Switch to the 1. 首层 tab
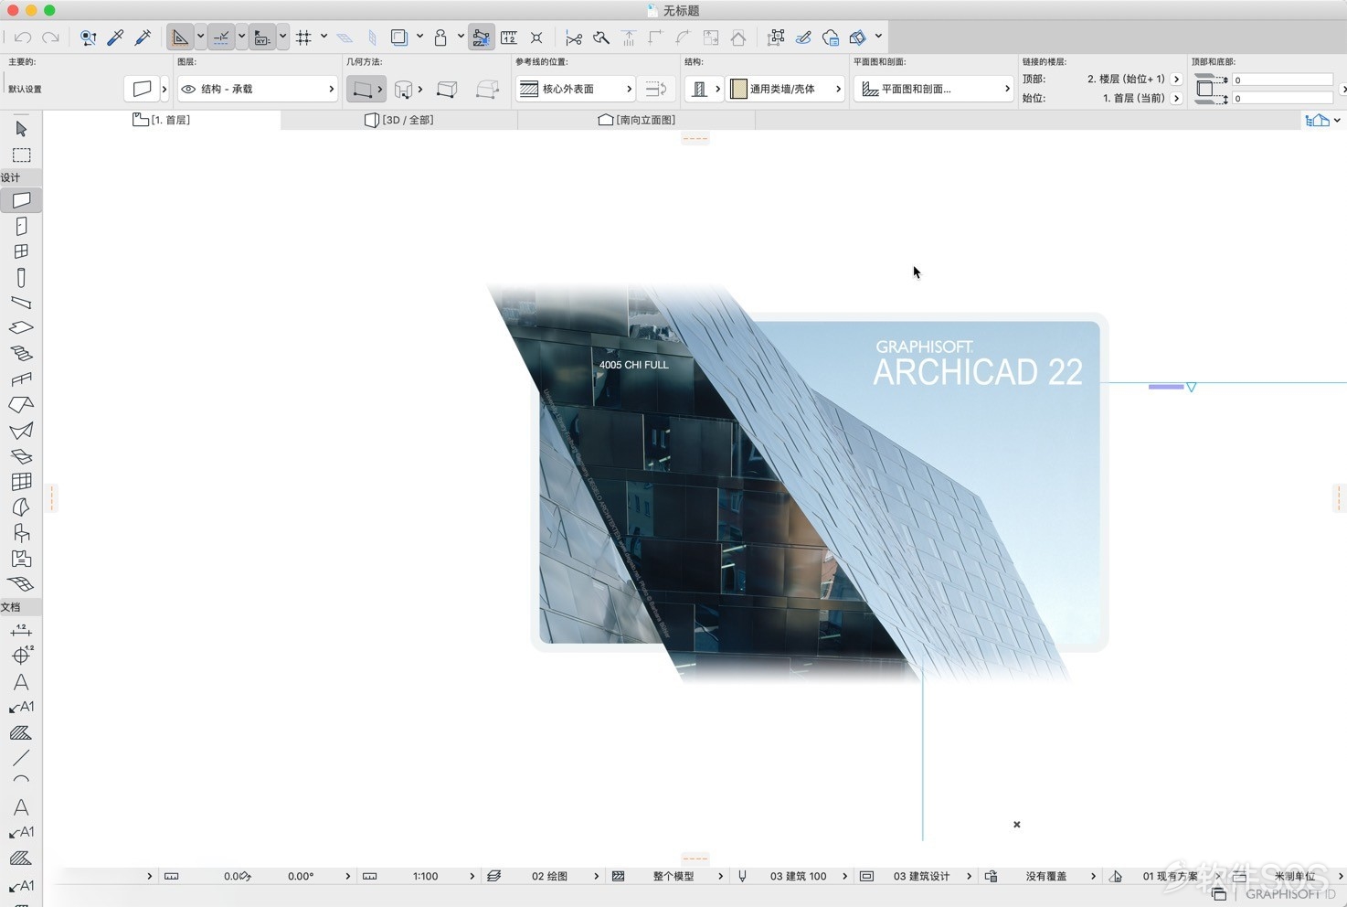The height and width of the screenshot is (907, 1347). [x=162, y=120]
